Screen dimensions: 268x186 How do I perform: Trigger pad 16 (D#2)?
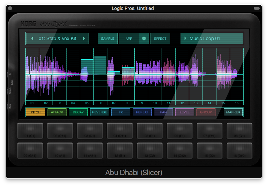(239, 151)
